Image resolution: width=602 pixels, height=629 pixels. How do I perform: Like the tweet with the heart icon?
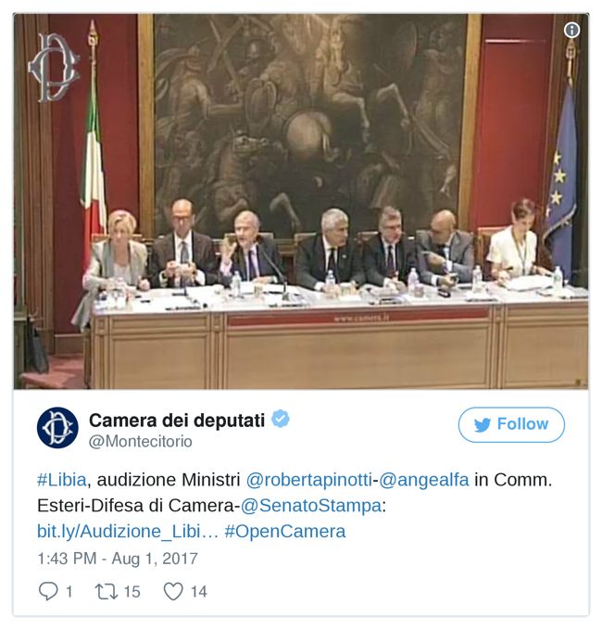click(x=173, y=591)
